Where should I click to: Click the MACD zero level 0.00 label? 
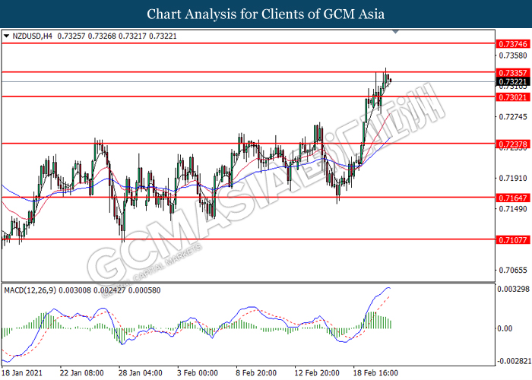[505, 328]
